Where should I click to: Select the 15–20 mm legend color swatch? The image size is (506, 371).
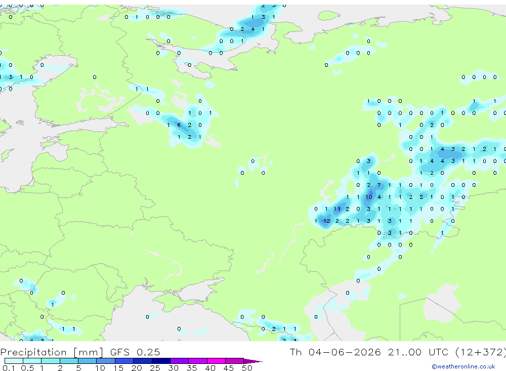[x=124, y=361]
